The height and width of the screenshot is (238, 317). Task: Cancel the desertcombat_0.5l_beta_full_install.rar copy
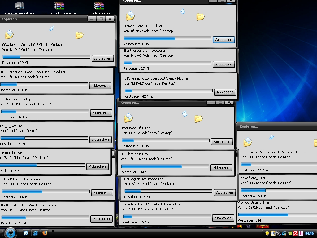(x=223, y=218)
